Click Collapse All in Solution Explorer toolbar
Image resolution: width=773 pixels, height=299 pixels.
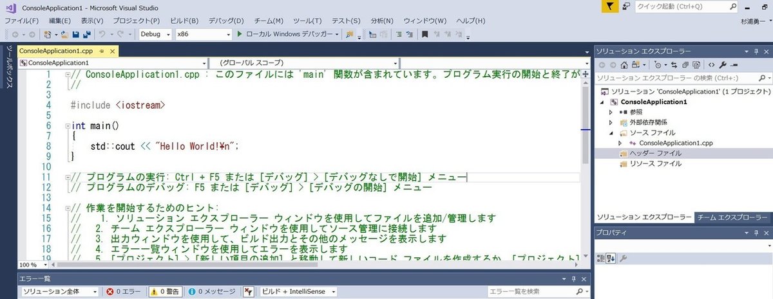(x=685, y=65)
